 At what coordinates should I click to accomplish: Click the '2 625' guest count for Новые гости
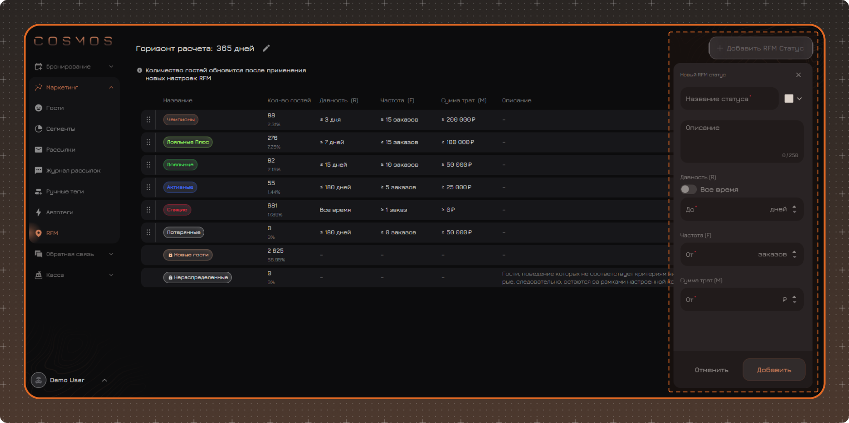276,251
